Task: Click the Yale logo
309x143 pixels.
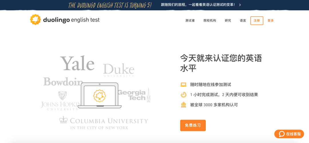Action: (x=77, y=63)
